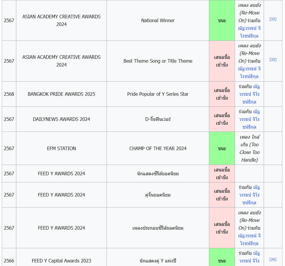Screen dimensions: 285x266
Task: Select 'เสนอชื่อเข้าชิง' cell in DAILYNEWS AWARDS row
Action: [222, 119]
